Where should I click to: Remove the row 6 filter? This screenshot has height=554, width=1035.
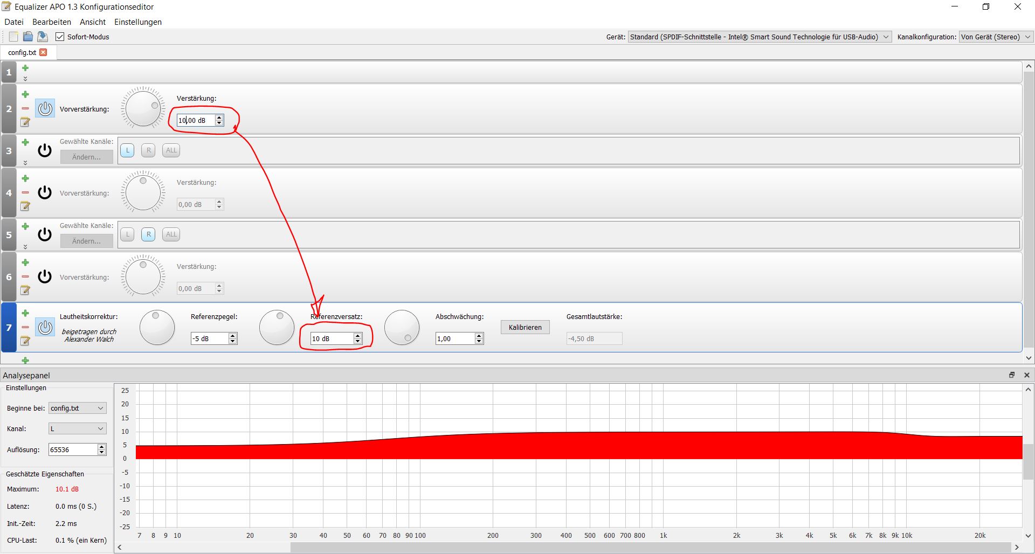click(x=25, y=276)
